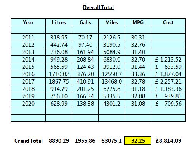Screen dimensions: 196x154
Task: Click the grand total litres 8890.29
Action: click(59, 141)
